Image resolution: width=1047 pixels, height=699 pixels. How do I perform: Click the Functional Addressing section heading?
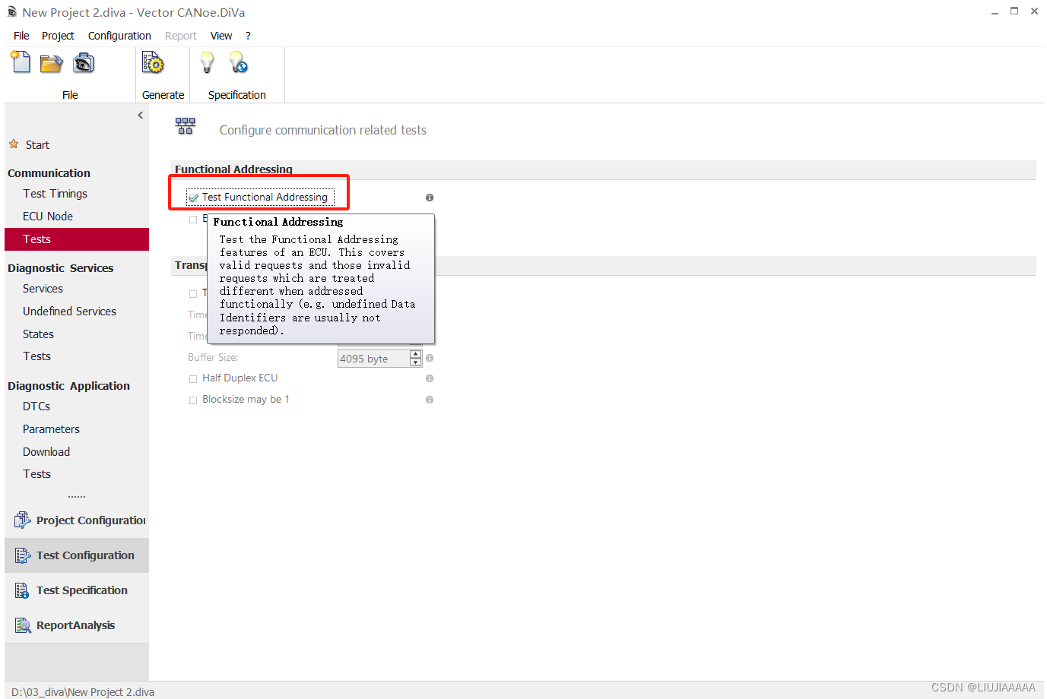[x=233, y=169]
